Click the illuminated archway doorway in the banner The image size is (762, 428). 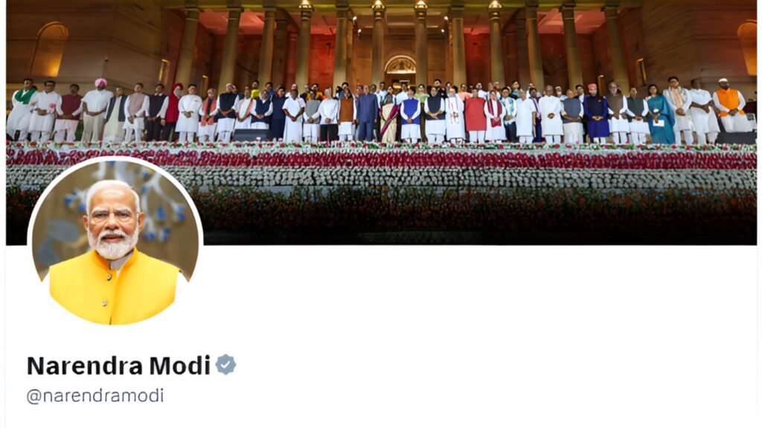coord(400,71)
